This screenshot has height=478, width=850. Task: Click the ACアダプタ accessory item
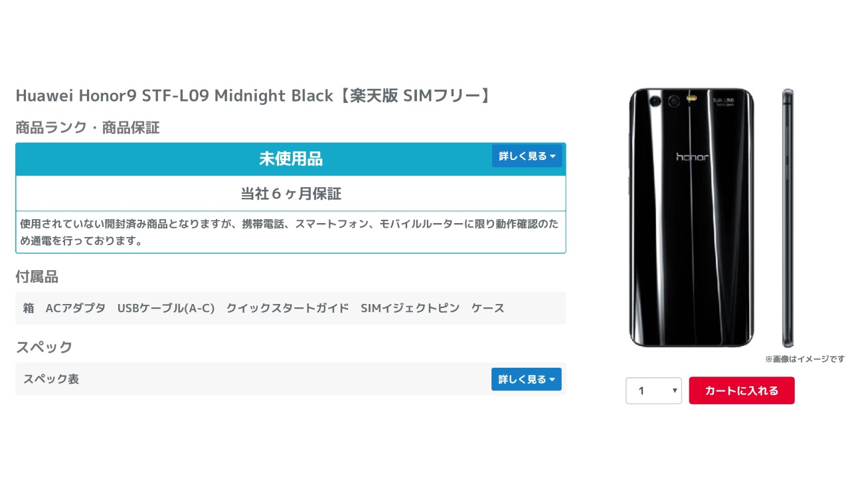(76, 308)
